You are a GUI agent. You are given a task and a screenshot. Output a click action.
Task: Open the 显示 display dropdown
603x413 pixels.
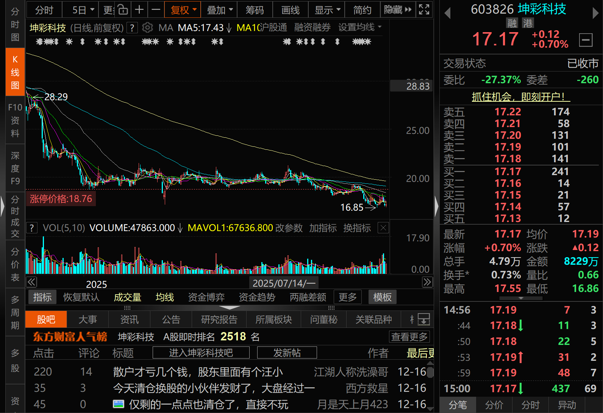327,10
